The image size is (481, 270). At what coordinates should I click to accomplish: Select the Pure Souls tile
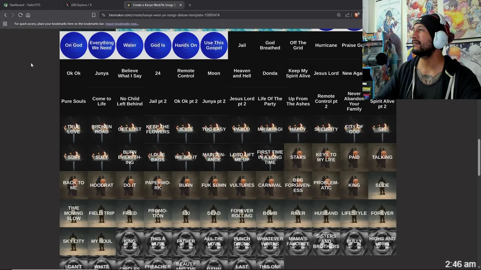coord(74,101)
